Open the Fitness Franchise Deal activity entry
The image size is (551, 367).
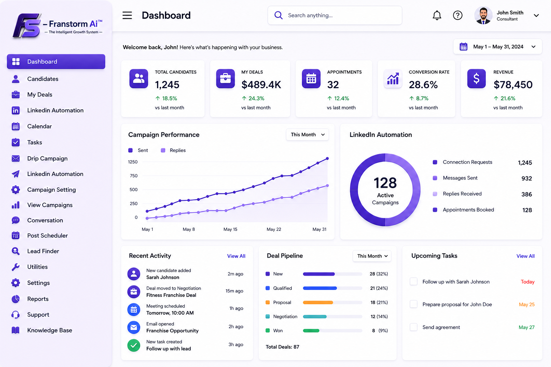click(186, 292)
